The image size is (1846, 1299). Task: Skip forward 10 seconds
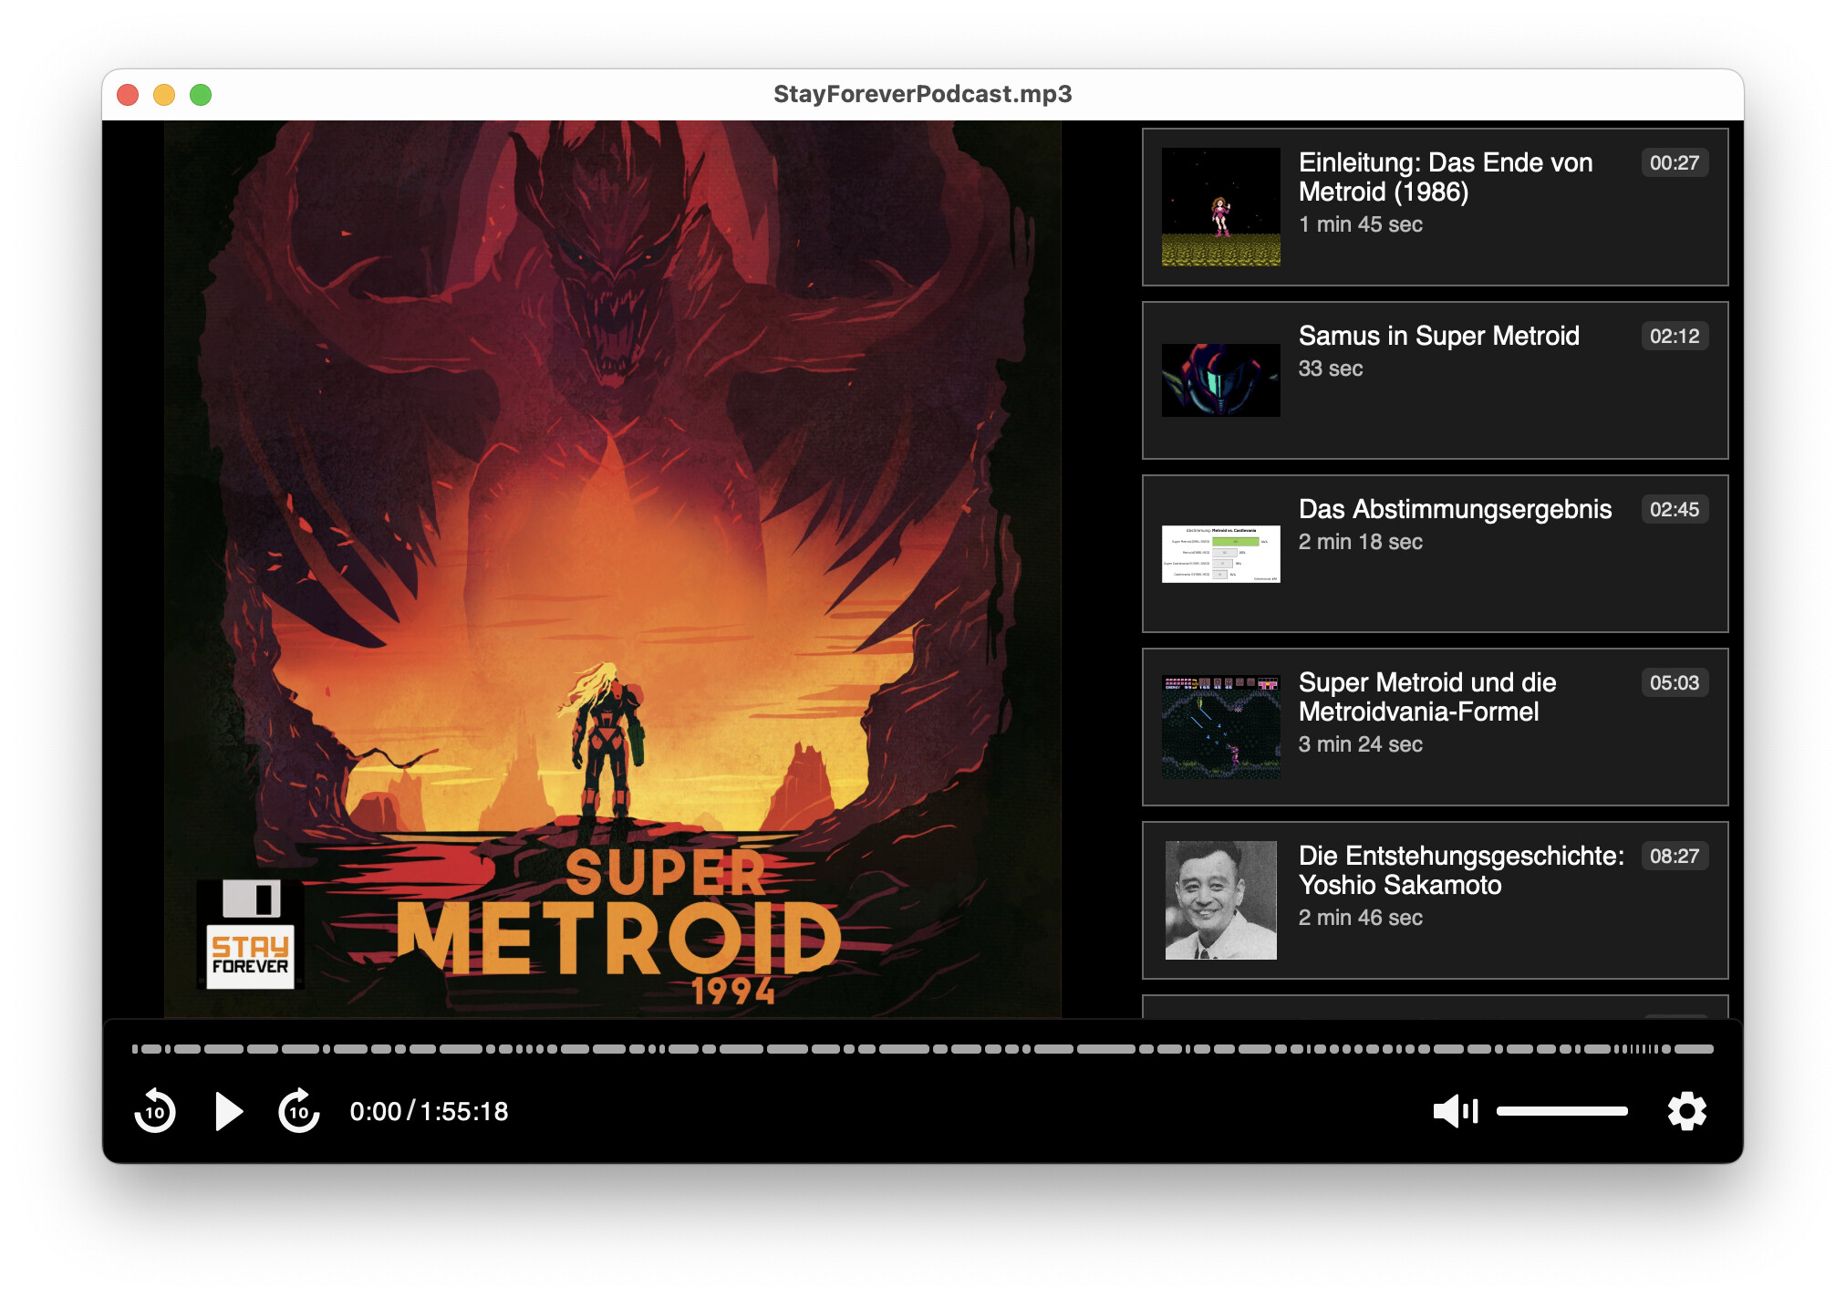tap(299, 1110)
